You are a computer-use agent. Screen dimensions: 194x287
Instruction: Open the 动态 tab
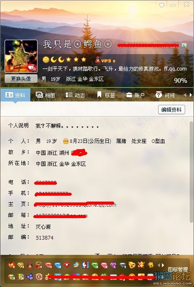click(75, 95)
